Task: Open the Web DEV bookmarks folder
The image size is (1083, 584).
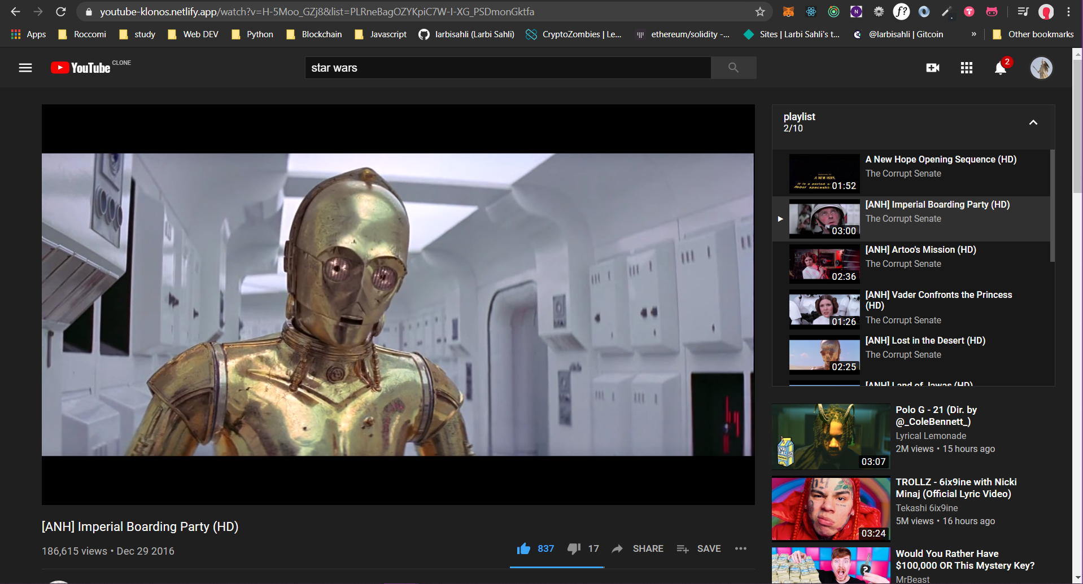Action: point(193,34)
